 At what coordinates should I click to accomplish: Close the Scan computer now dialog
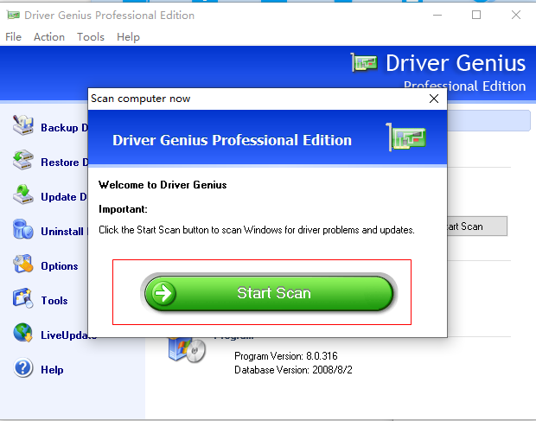434,99
